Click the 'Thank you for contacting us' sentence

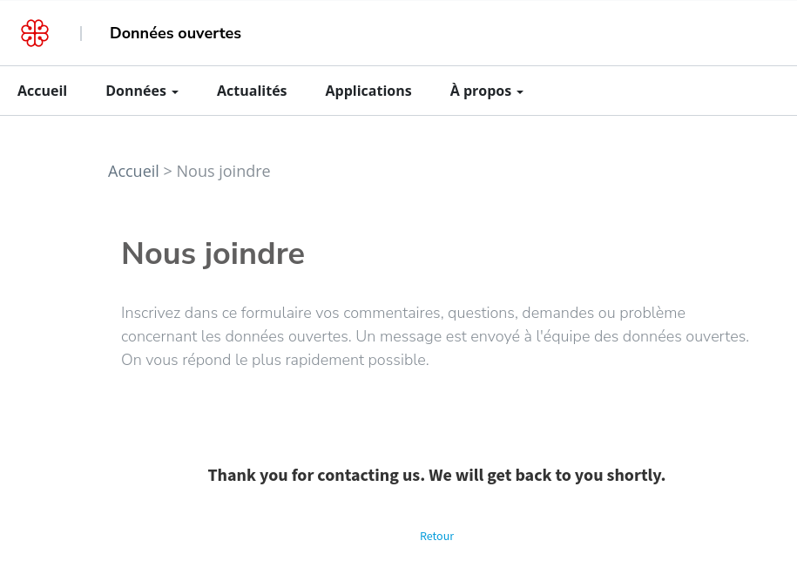(x=316, y=475)
